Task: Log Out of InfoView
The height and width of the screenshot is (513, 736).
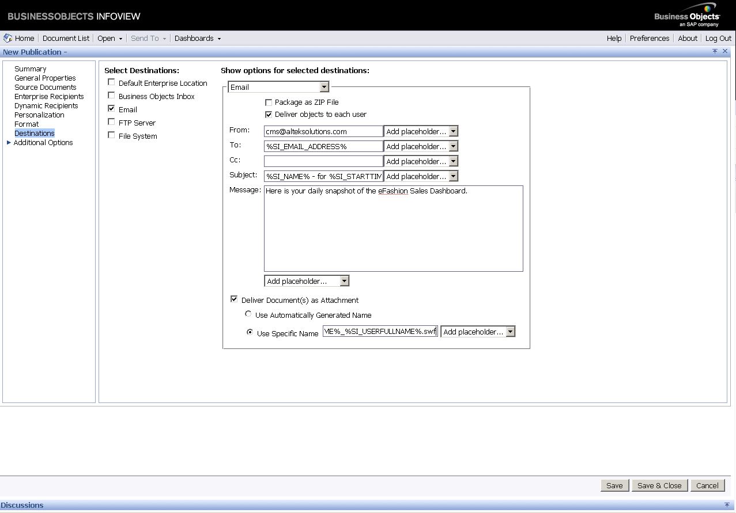Action: 718,38
